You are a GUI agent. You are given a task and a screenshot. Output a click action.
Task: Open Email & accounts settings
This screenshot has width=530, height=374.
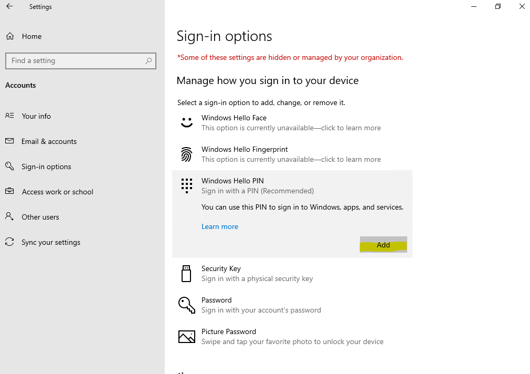(x=49, y=141)
